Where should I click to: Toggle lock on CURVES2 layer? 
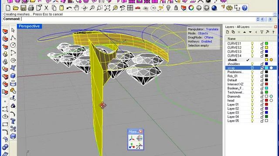tap(262, 48)
